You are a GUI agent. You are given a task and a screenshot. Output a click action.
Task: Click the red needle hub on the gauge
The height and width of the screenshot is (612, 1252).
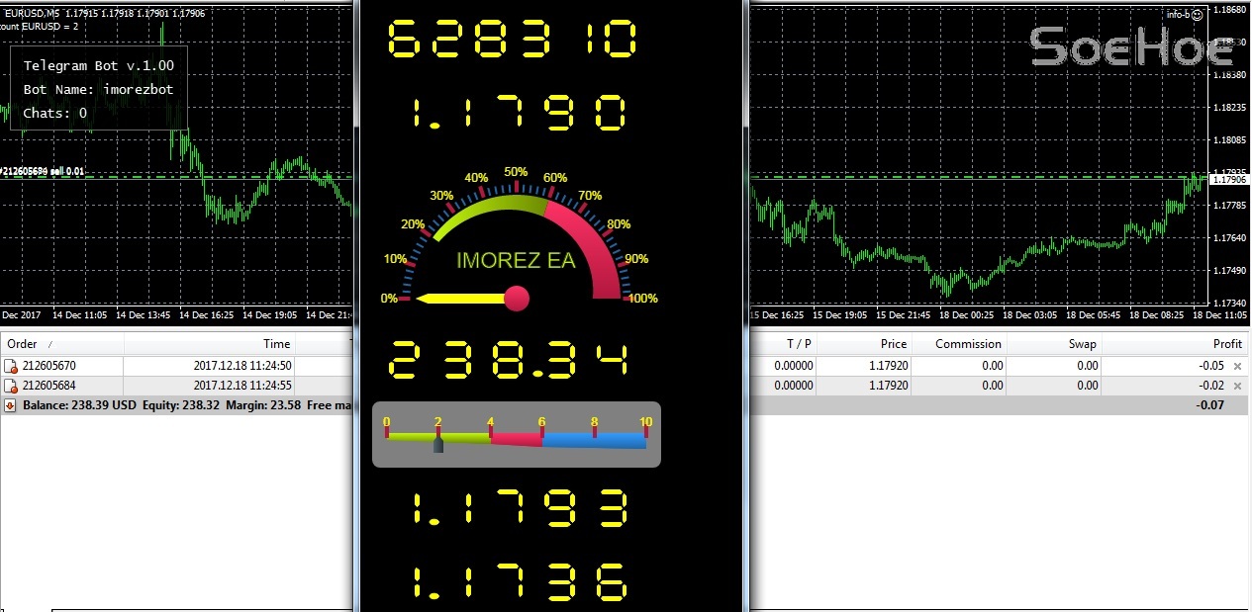(x=517, y=298)
